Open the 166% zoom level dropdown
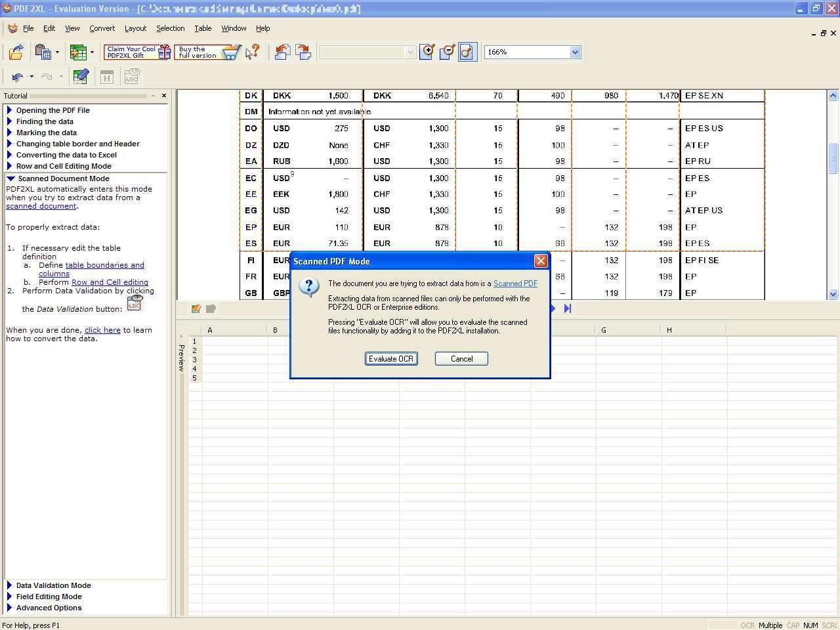Image resolution: width=840 pixels, height=630 pixels. point(575,52)
